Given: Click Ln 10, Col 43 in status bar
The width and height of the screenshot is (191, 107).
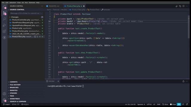Looking at the screenshot, I should point(130,104).
